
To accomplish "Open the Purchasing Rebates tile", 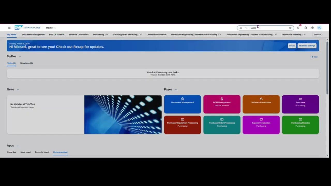I will click(x=300, y=125).
